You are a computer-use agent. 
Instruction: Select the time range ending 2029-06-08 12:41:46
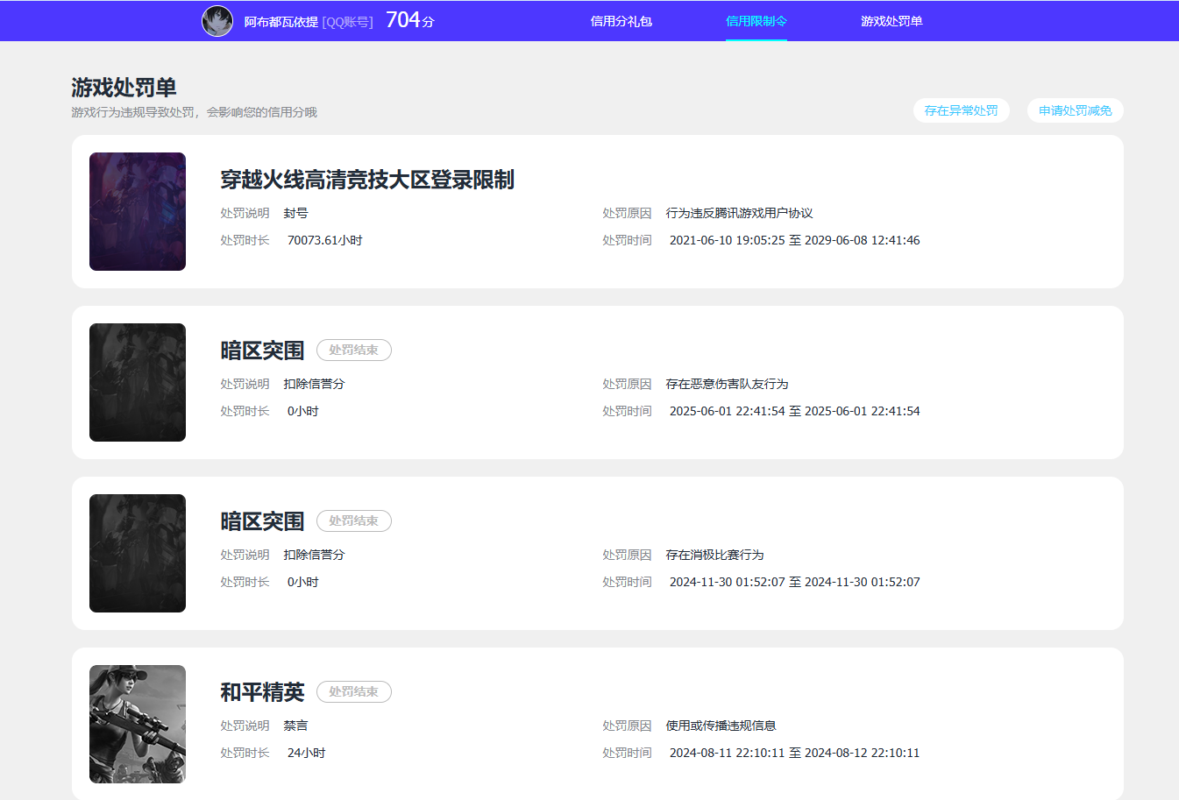pyautogui.click(x=795, y=240)
